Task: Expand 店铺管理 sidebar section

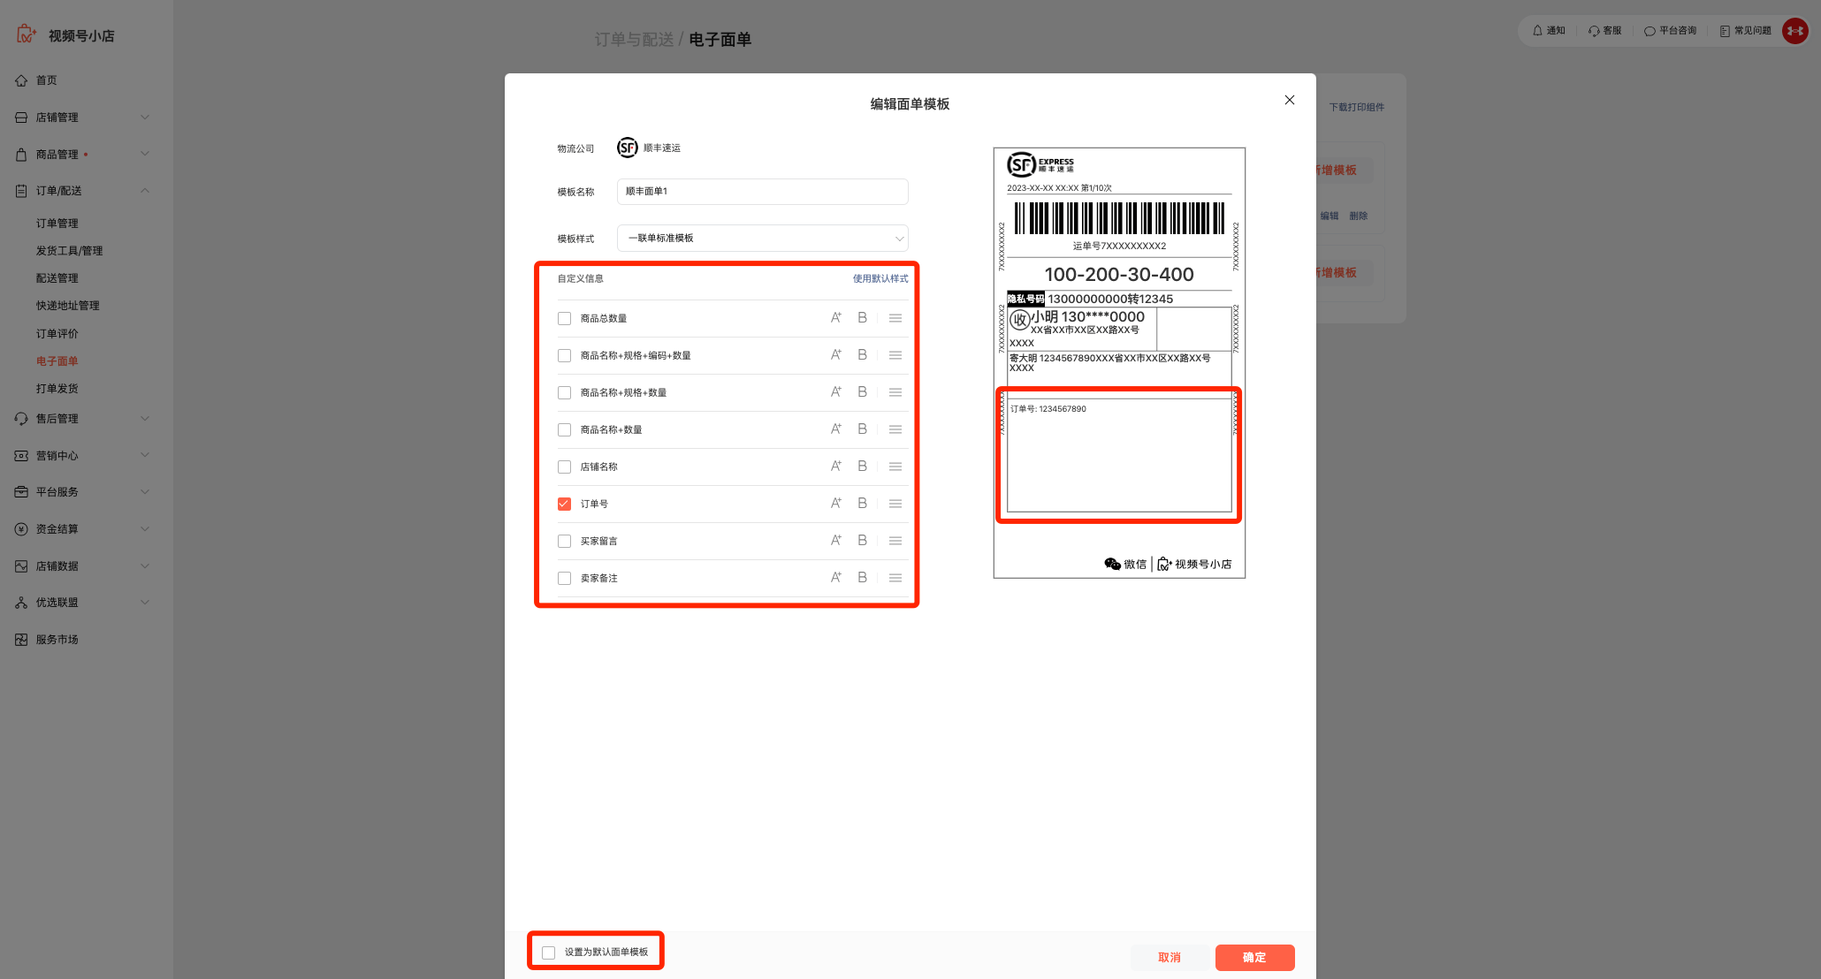Action: pyautogui.click(x=82, y=118)
